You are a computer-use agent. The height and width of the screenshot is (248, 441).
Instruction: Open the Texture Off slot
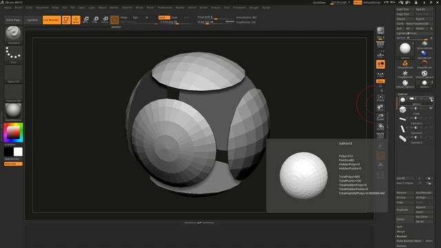pyautogui.click(x=13, y=93)
